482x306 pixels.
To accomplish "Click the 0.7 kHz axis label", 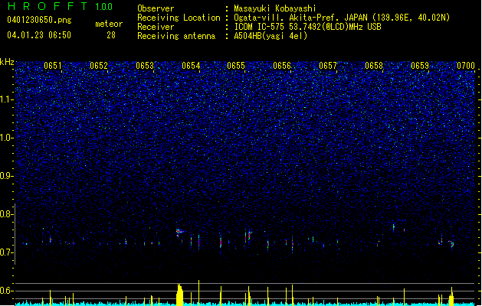I will point(6,252).
